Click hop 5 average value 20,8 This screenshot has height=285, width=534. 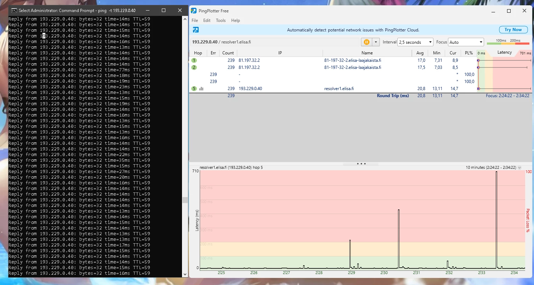click(421, 89)
